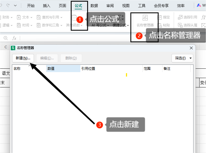206x153 pixels.
Task: Switch to the 视图 tab
Action: 126,6
